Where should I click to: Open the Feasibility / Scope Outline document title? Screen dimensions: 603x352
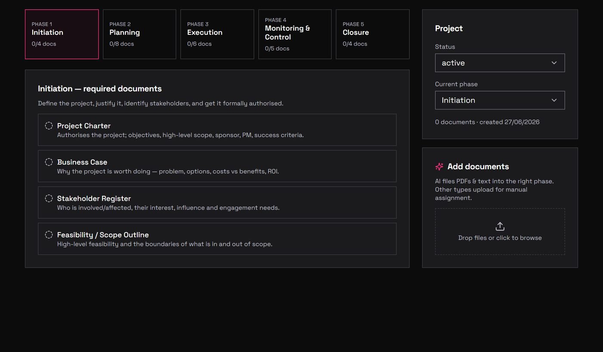(103, 235)
